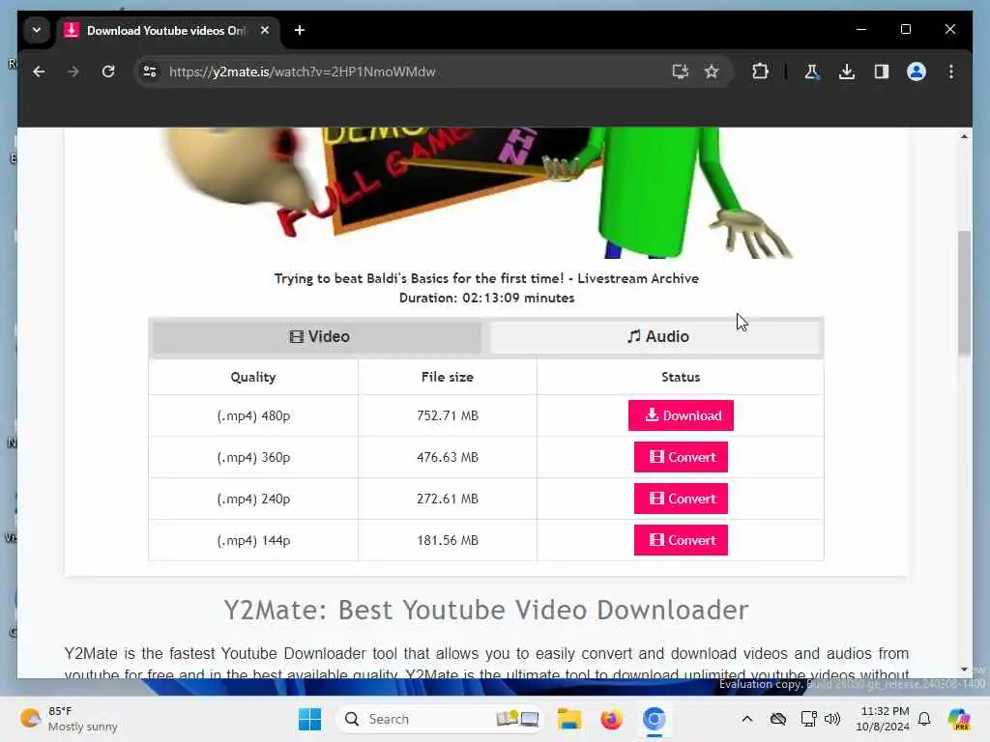This screenshot has width=990, height=742.
Task: Bookmark this page with the star icon
Action: coord(712,71)
